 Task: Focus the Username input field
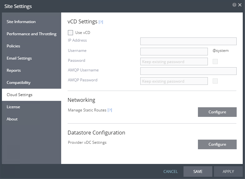point(174,52)
